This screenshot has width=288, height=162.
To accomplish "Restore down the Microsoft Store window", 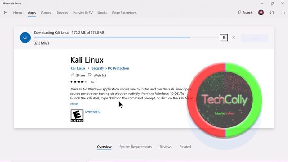I will (272, 4).
